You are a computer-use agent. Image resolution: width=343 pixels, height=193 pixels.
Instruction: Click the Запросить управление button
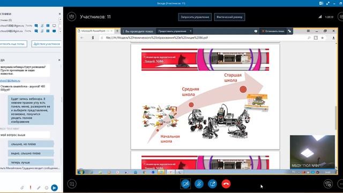point(195,17)
